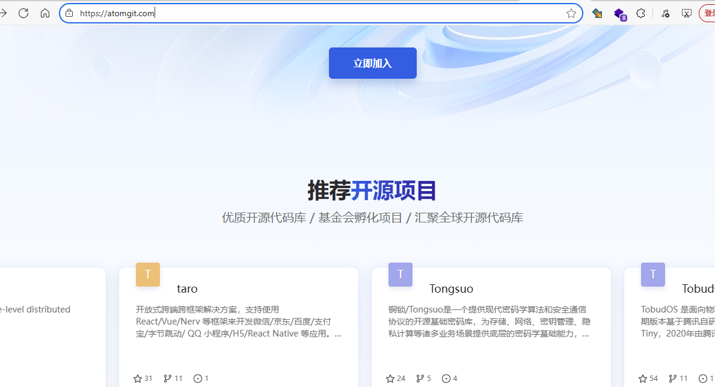View site lock information icon
This screenshot has width=715, height=387.
(69, 13)
